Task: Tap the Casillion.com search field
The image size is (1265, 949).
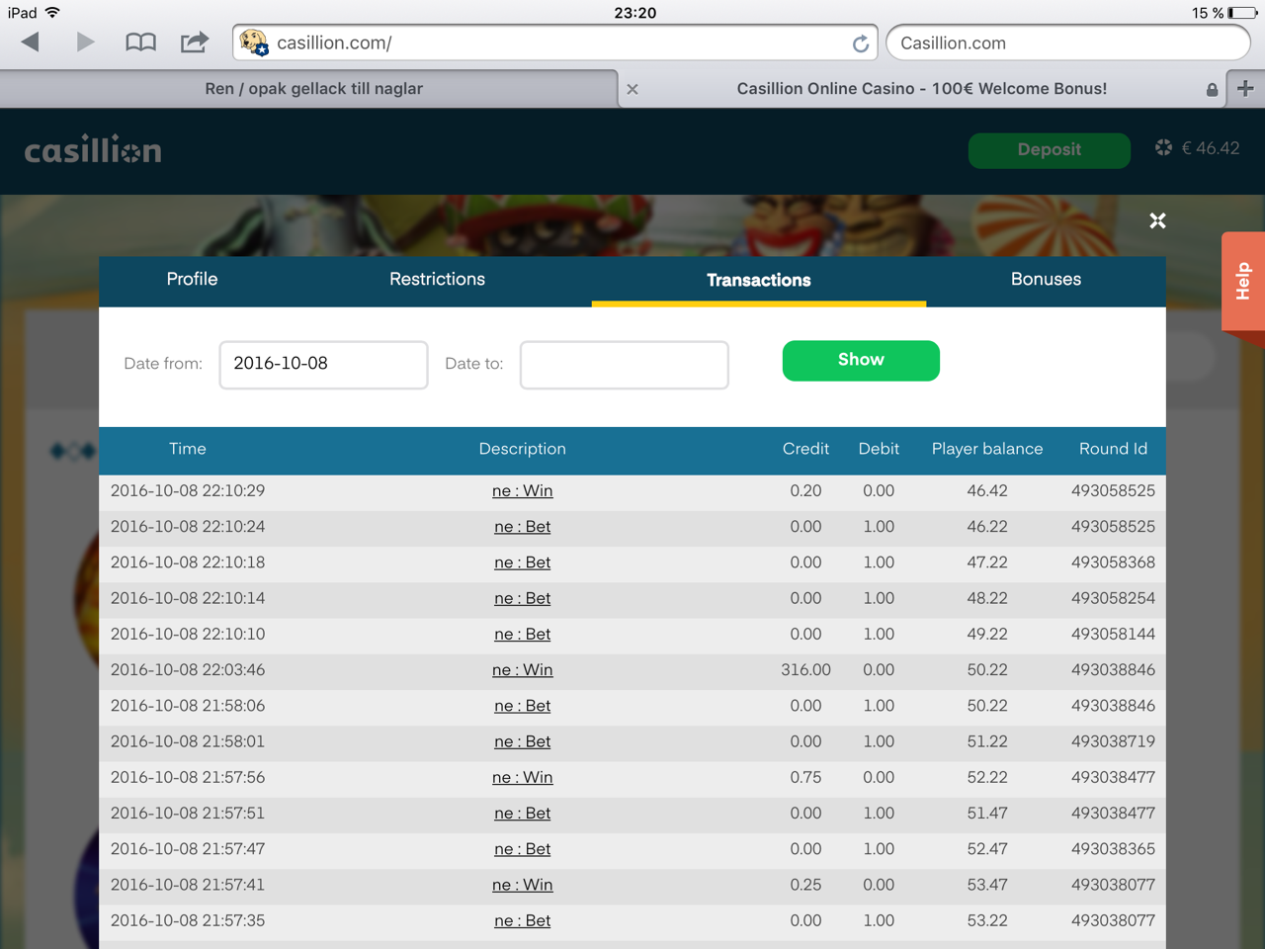Action: pyautogui.click(x=1068, y=43)
